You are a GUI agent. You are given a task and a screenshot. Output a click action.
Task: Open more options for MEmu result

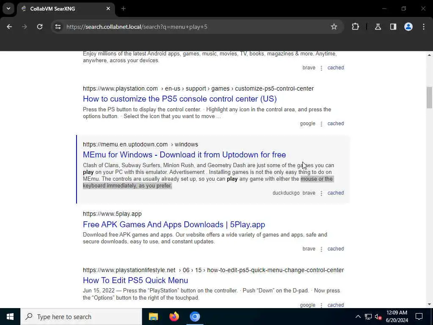point(321,193)
